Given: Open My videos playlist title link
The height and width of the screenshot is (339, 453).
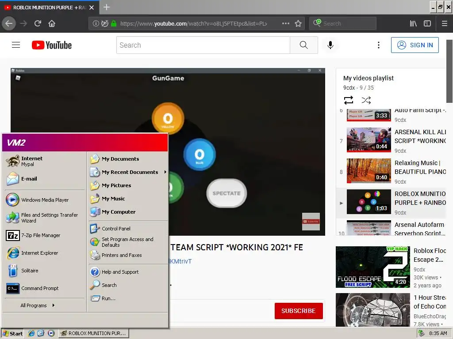Looking at the screenshot, I should pos(369,78).
